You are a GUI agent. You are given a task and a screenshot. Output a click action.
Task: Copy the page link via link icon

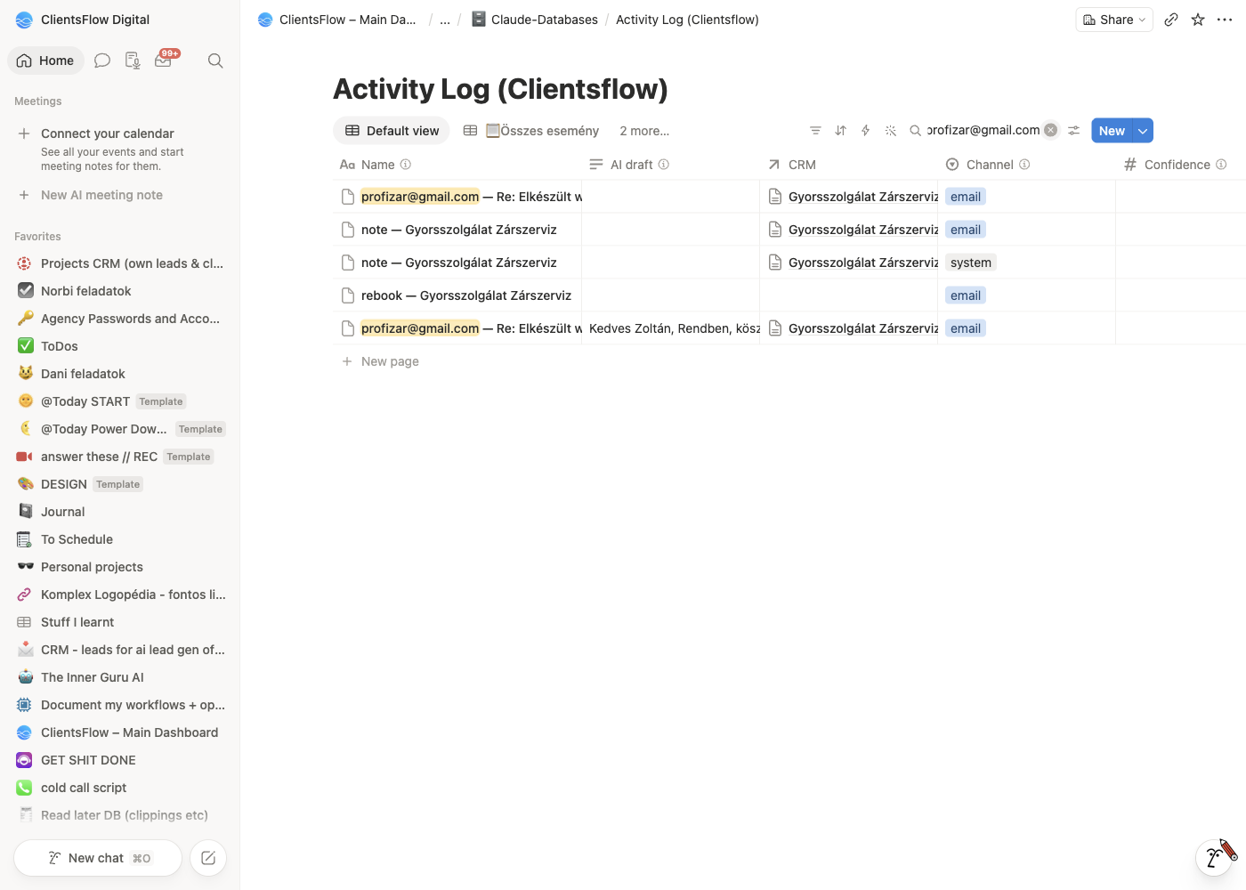[1171, 20]
